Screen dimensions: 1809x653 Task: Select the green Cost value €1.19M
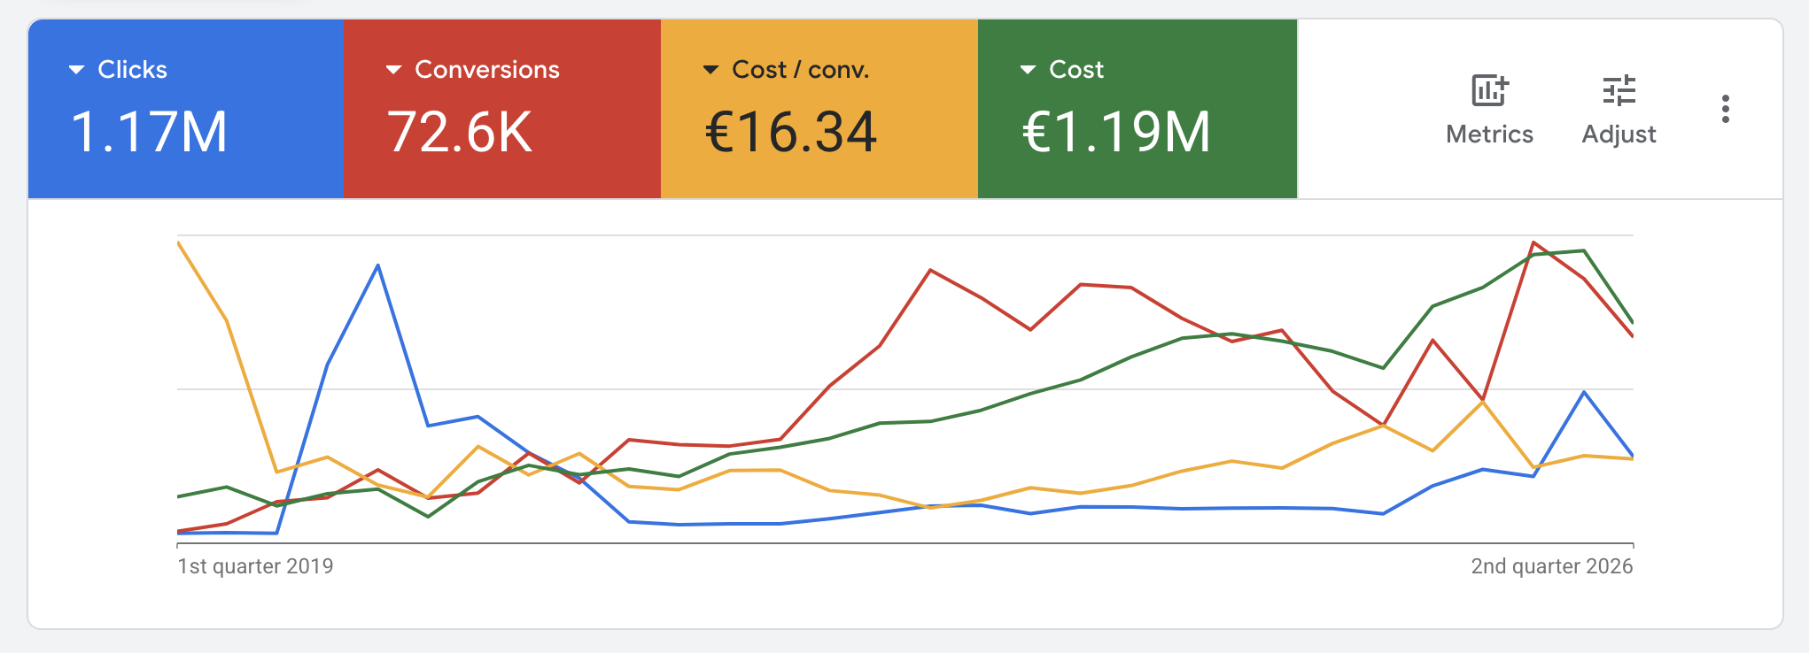(x=1116, y=132)
